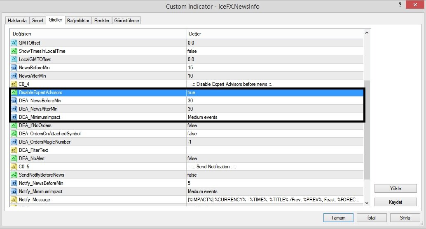Click the NewsAfterMin integer icon

14,76
